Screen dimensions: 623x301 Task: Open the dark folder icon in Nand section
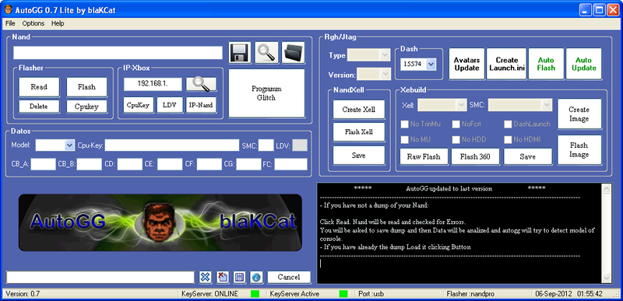[x=294, y=53]
